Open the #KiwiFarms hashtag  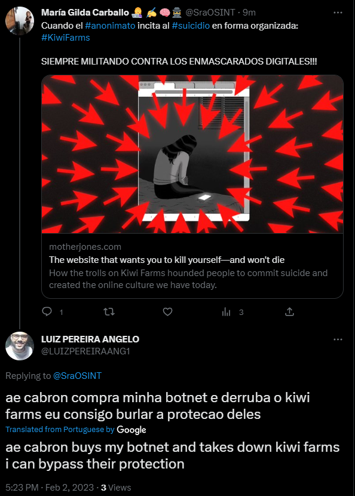point(66,38)
